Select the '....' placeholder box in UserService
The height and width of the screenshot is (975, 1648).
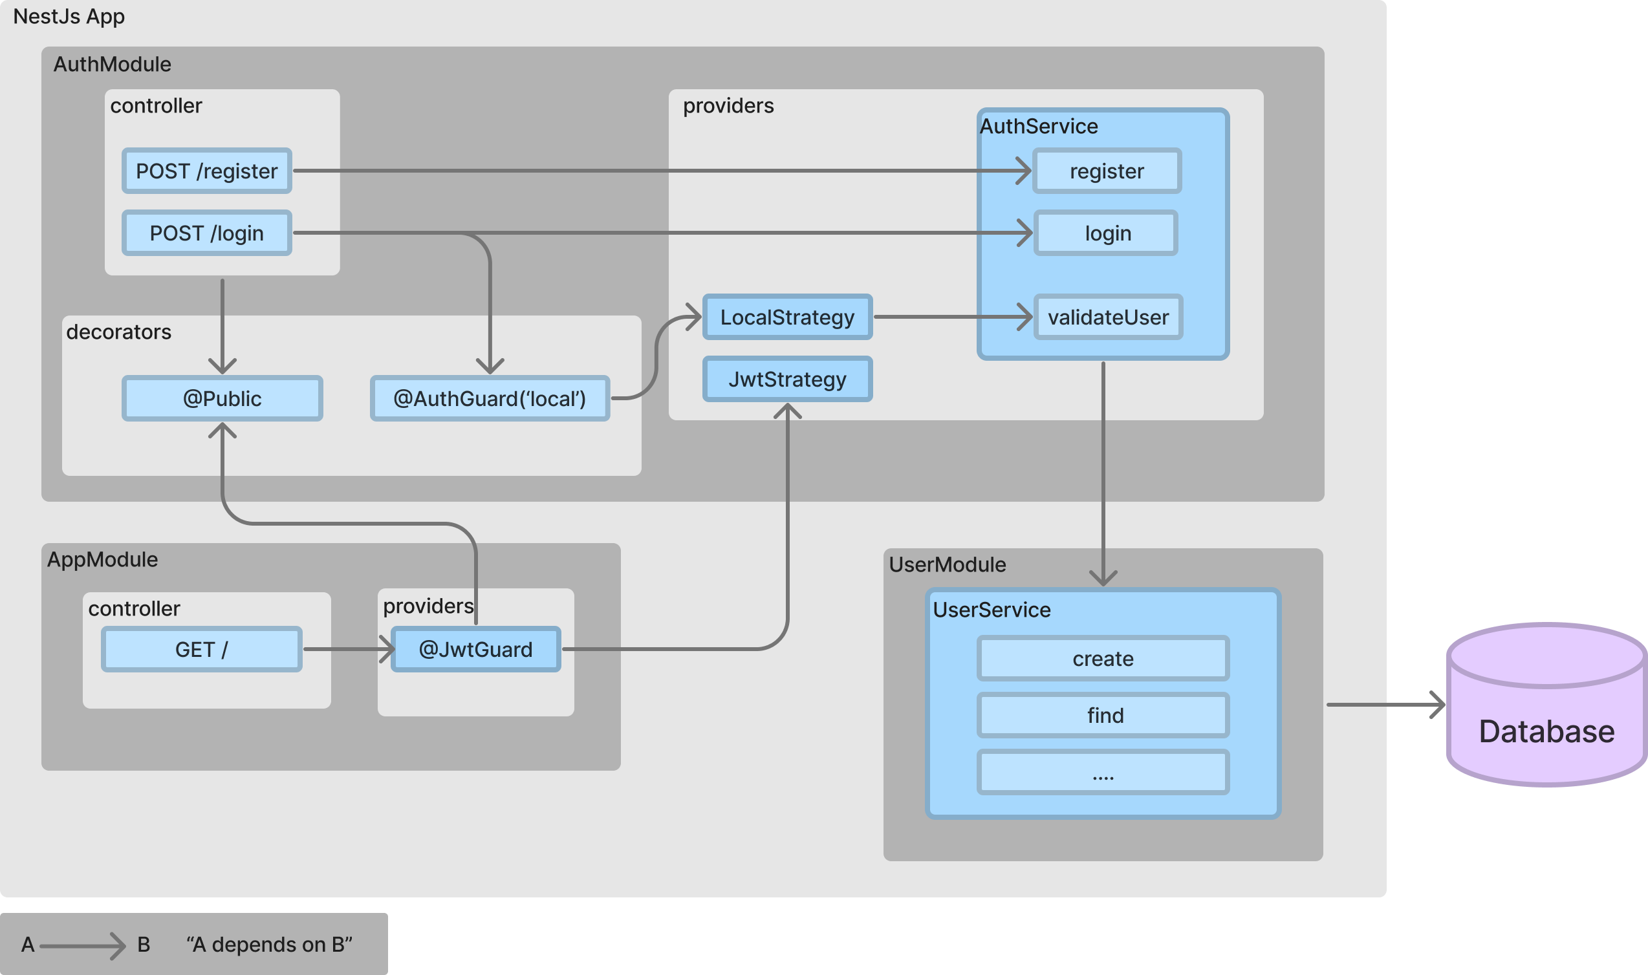1103,773
